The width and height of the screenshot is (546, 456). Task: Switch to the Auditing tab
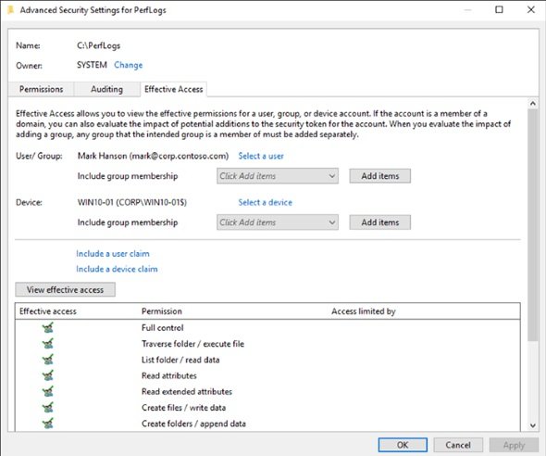[107, 89]
